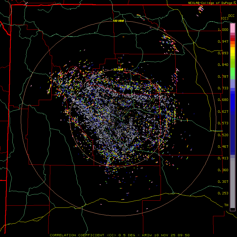Select the 0.787 scale value
237x237 pixels.
point(223,76)
